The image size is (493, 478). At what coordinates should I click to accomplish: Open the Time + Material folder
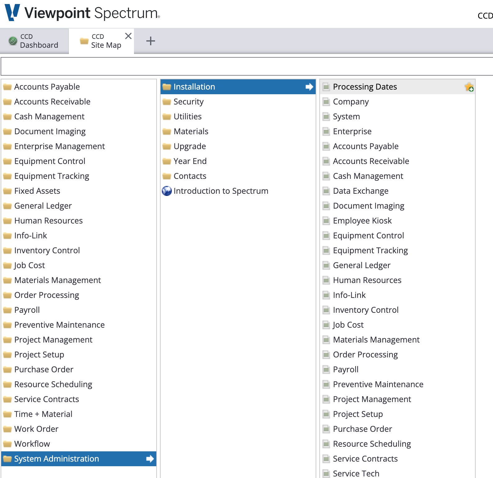[x=79, y=414]
